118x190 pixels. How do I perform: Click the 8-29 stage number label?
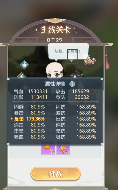pos(55,40)
